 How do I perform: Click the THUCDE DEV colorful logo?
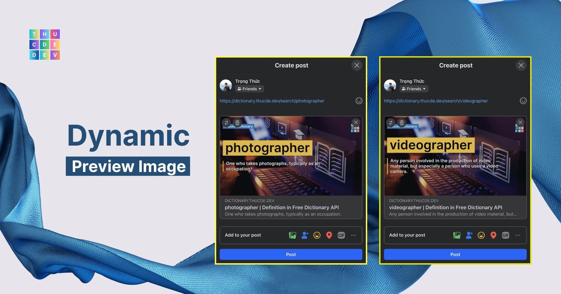click(45, 44)
